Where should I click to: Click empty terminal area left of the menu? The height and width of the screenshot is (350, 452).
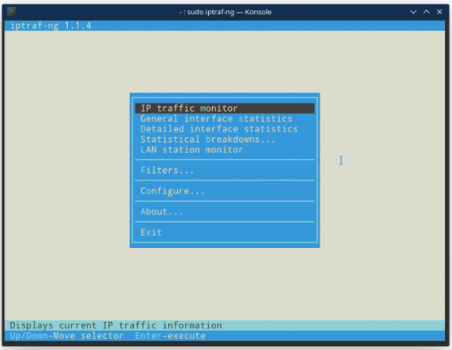tap(67, 170)
